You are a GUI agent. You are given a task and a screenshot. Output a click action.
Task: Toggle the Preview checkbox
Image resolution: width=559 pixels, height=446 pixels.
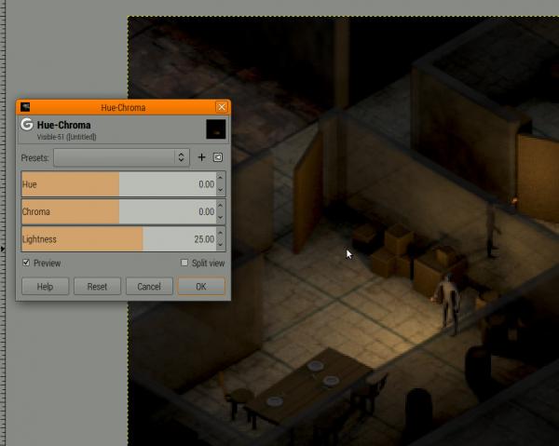(26, 263)
